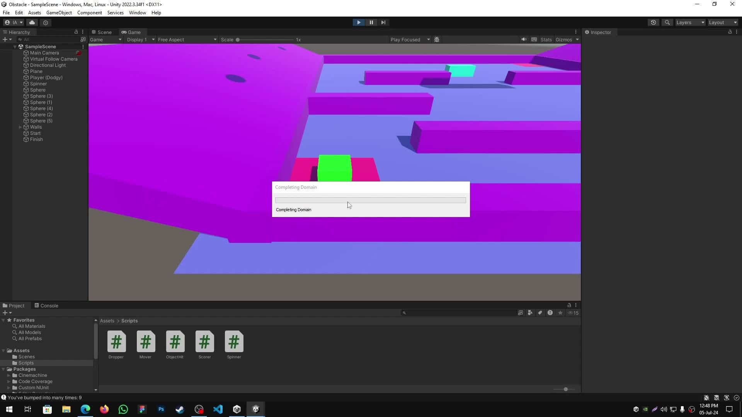This screenshot has height=417, width=742.
Task: Click the global search magnifier icon
Action: [x=667, y=22]
